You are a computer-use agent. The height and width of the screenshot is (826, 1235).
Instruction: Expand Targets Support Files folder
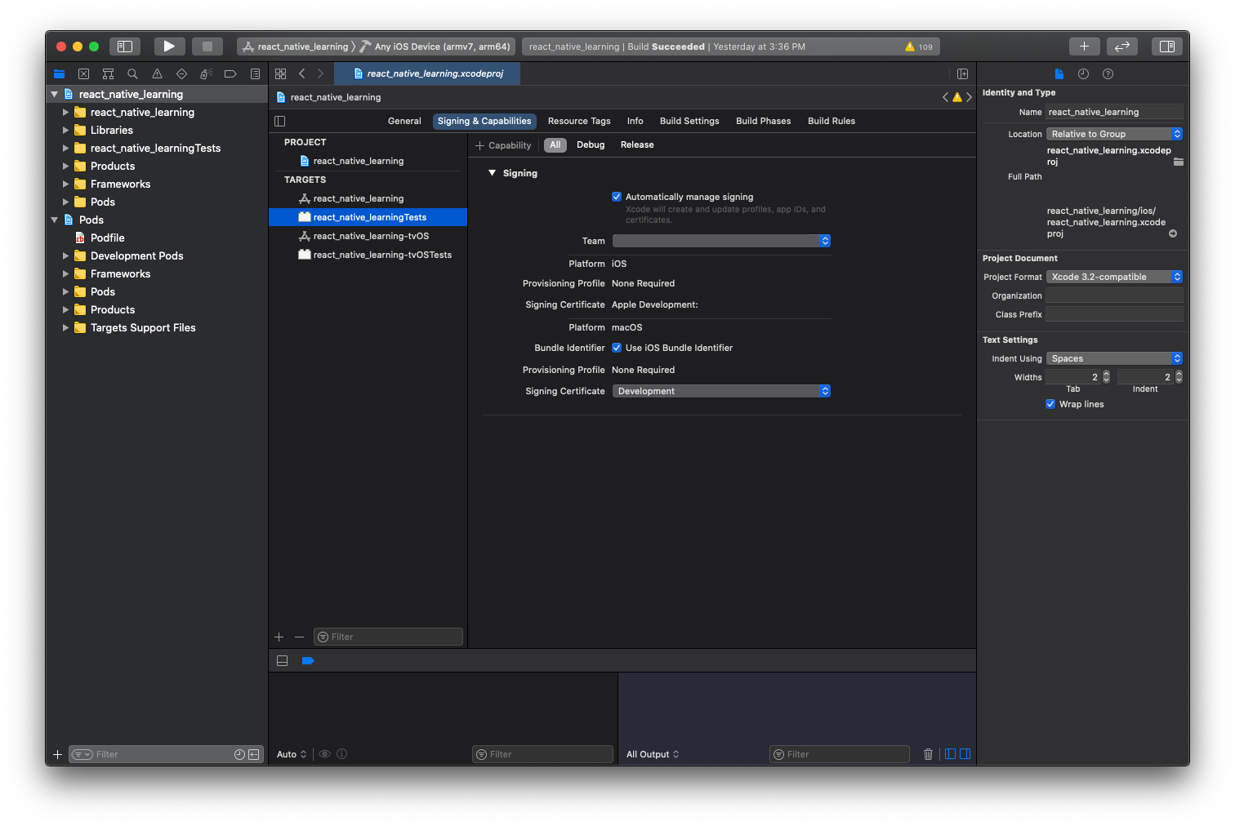65,327
